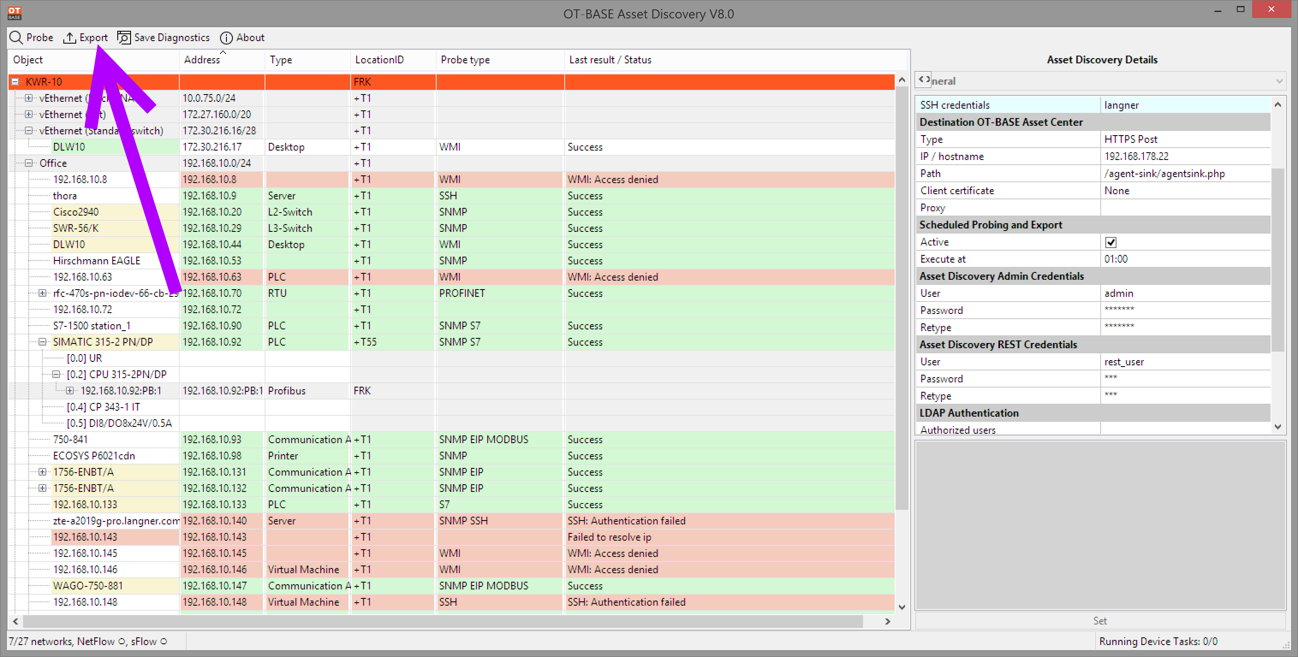
Task: Select the S7-1500 station_1 row
Action: tap(451, 326)
